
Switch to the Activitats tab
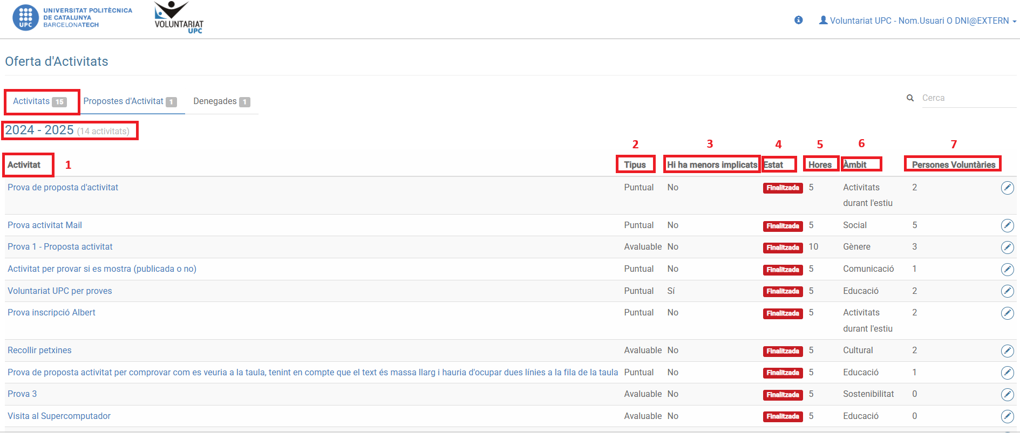pos(39,101)
